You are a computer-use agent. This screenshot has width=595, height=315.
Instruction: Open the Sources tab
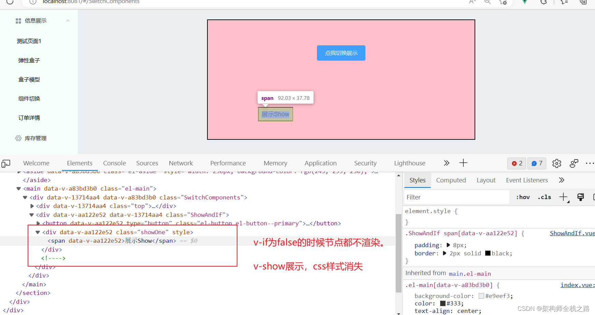click(147, 163)
